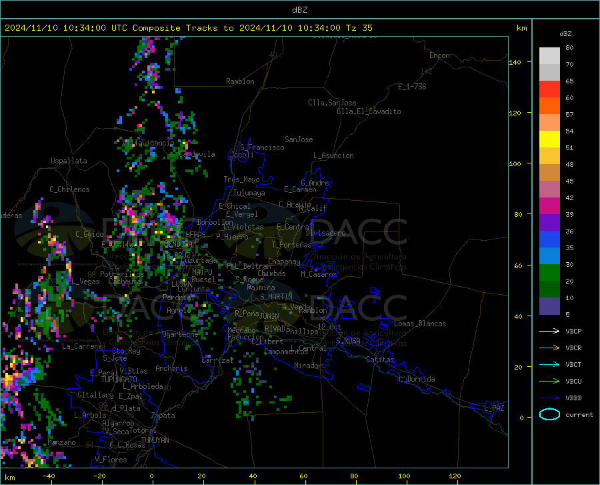Click the 'L_PAZ' map label
This screenshot has width=600, height=485.
click(494, 408)
